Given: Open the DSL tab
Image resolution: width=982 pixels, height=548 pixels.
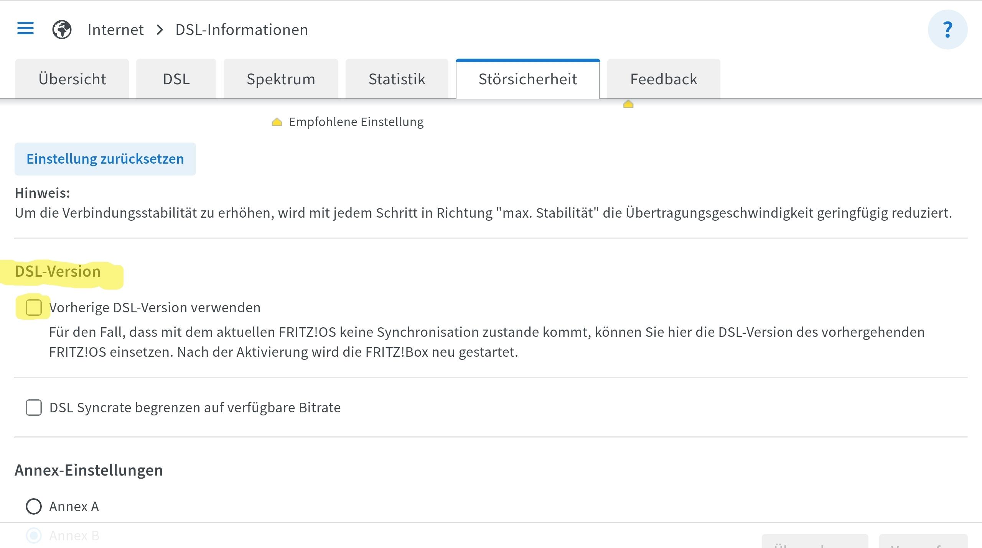Looking at the screenshot, I should click(x=176, y=79).
